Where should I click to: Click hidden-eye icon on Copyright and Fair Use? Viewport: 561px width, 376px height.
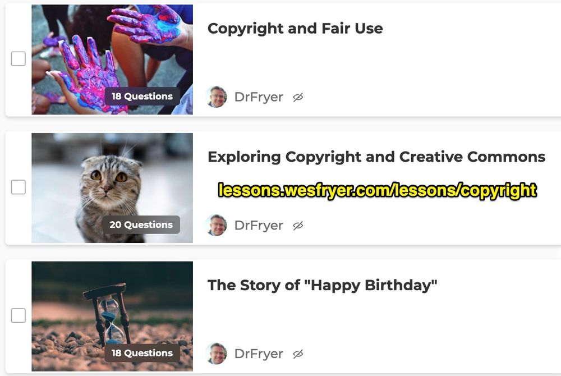[298, 97]
